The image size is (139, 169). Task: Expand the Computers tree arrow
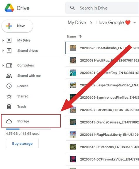tap(3, 65)
